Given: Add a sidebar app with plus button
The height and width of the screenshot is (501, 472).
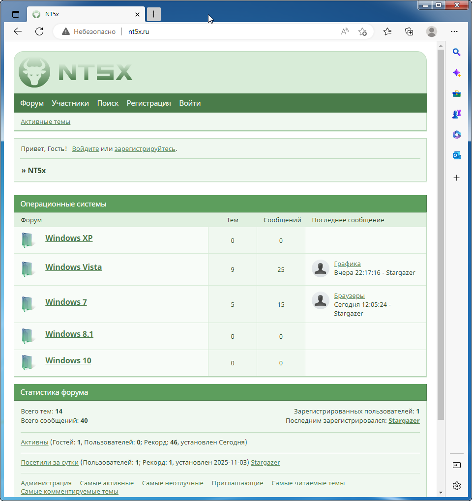Looking at the screenshot, I should (456, 177).
